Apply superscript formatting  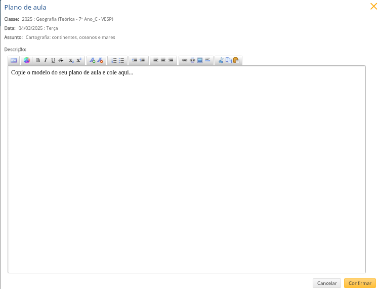tap(79, 60)
